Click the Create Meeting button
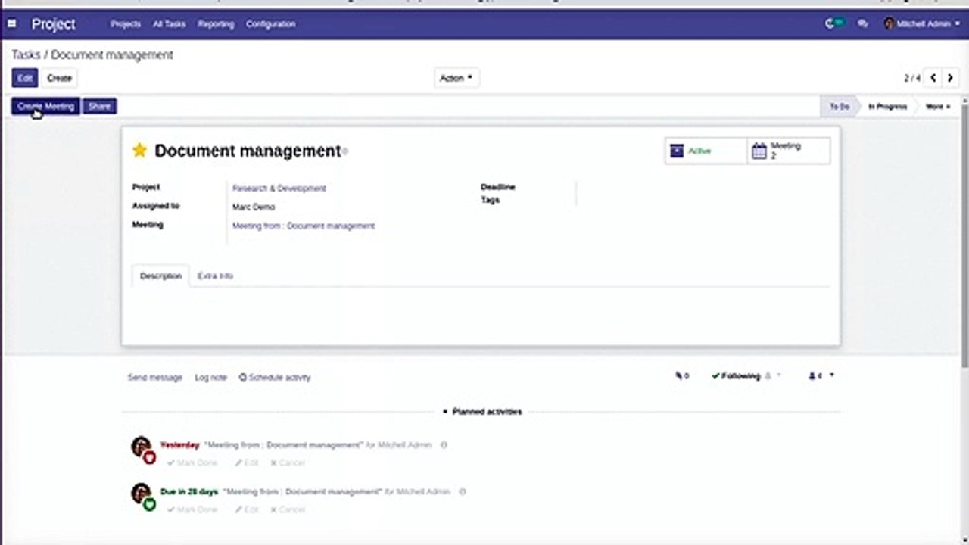969x545 pixels. 45,107
